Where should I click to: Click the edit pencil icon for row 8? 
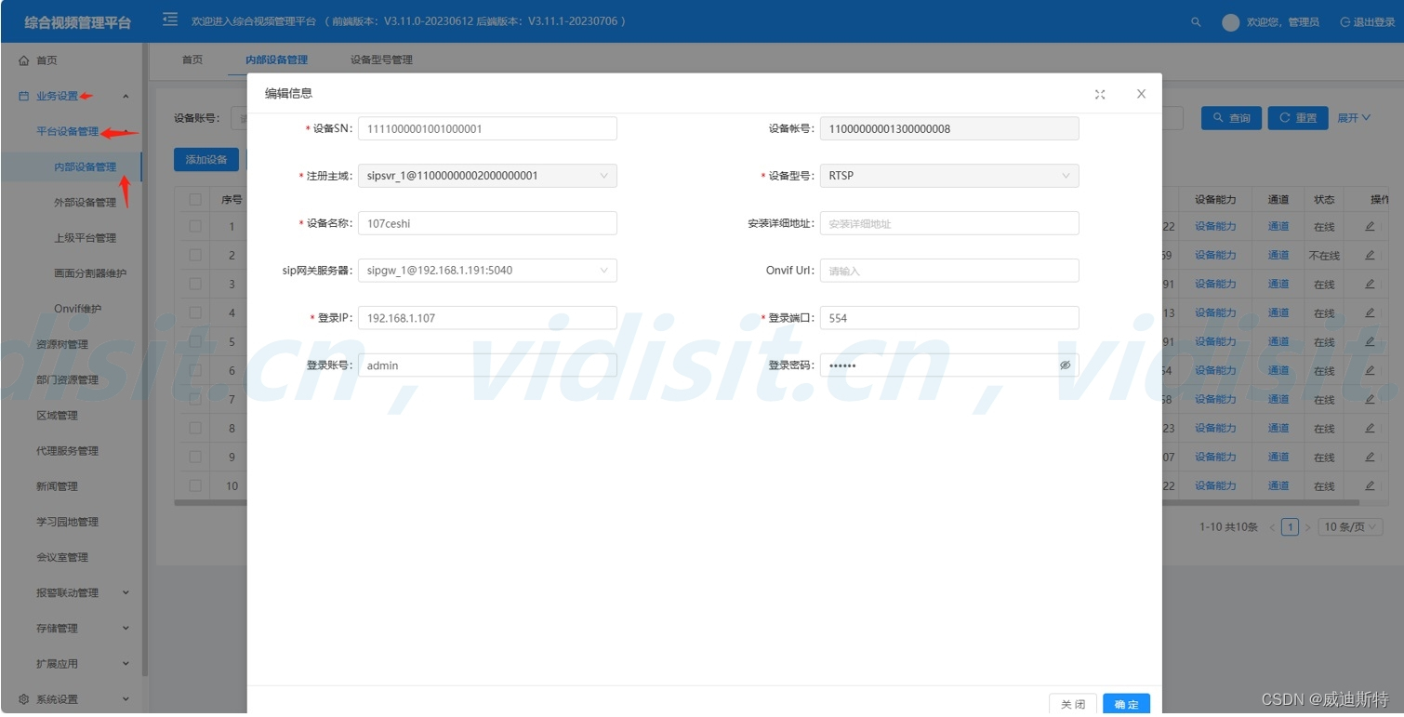pyautogui.click(x=1370, y=428)
